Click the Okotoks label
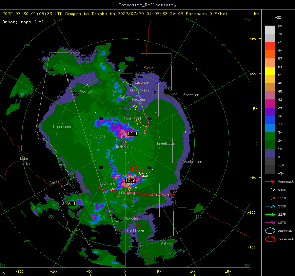The width and height of the screenshot is (295, 276). 131,219
